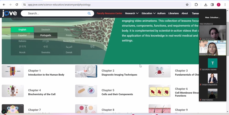Image resolution: width=229 pixels, height=115 pixels.
Task: Focus the JoVE search field
Action: 57,13
